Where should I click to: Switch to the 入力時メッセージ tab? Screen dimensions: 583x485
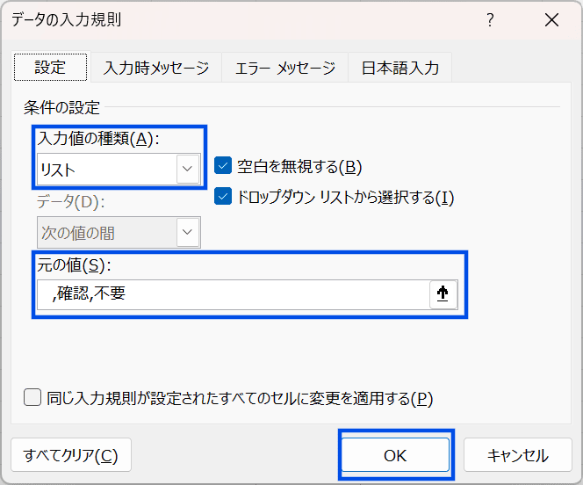(x=156, y=68)
